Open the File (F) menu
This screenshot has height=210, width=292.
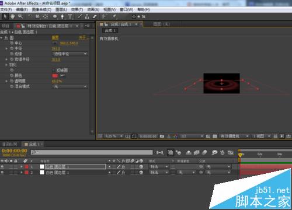(6, 9)
